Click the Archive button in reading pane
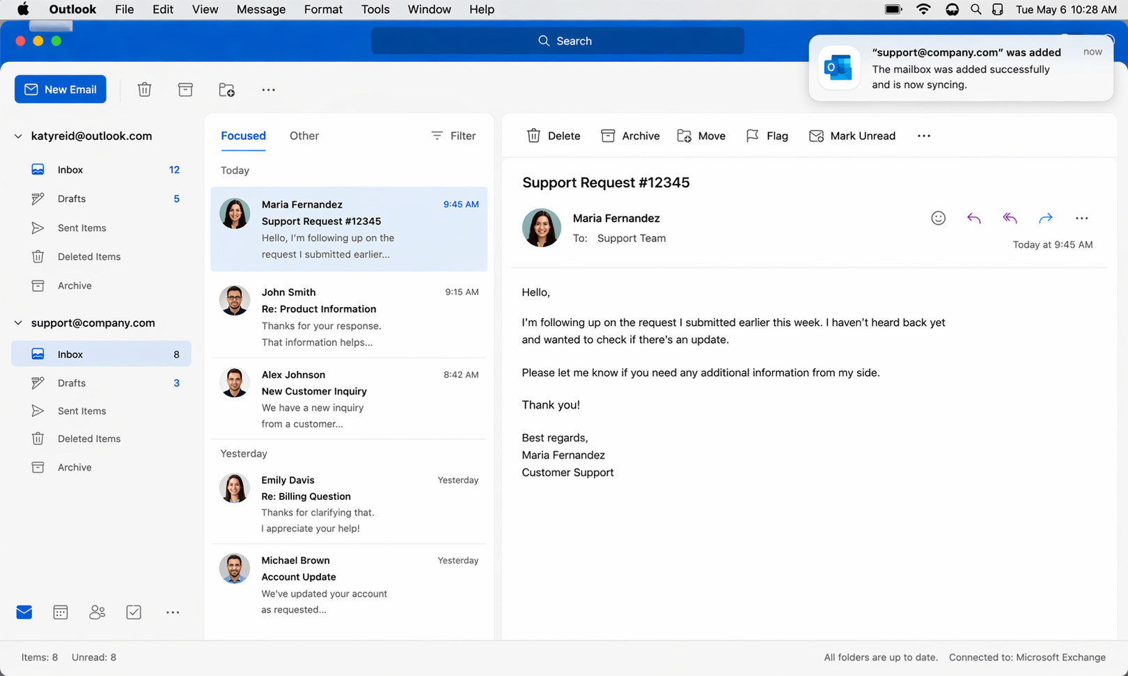The width and height of the screenshot is (1128, 676). (x=630, y=136)
